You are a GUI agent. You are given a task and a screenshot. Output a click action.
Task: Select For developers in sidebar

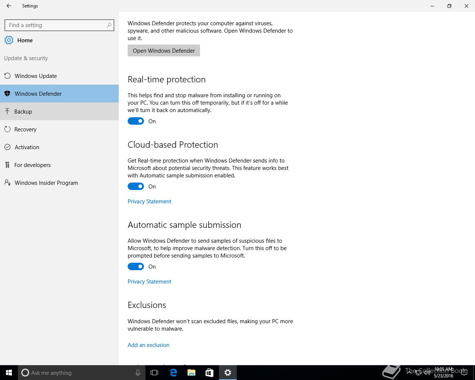(59, 165)
